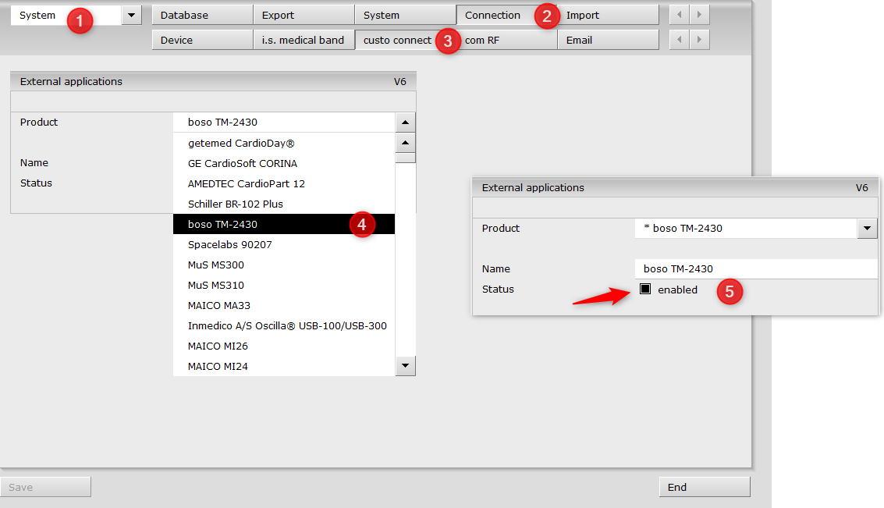This screenshot has width=884, height=508.
Task: Select AMEDTEC CardioPart 12 entry
Action: click(283, 184)
